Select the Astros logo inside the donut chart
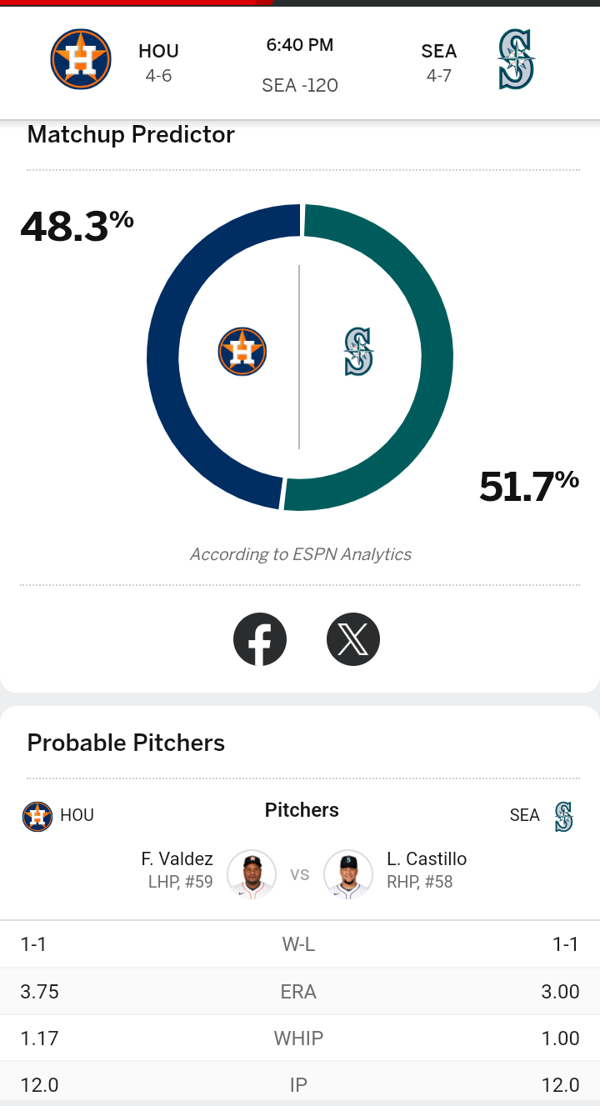 (x=242, y=351)
